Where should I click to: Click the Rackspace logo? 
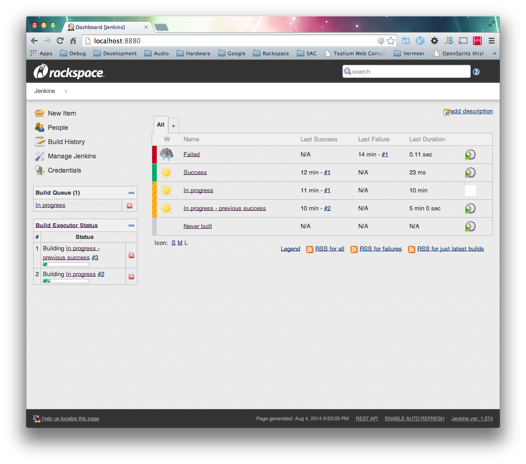[69, 72]
